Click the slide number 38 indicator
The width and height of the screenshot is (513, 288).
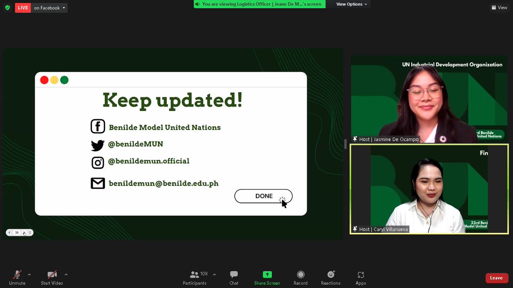(17, 233)
